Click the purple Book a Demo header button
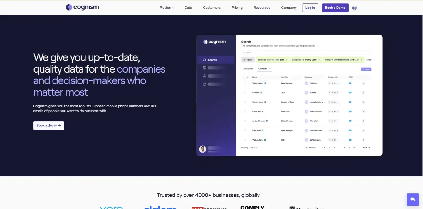 click(335, 8)
